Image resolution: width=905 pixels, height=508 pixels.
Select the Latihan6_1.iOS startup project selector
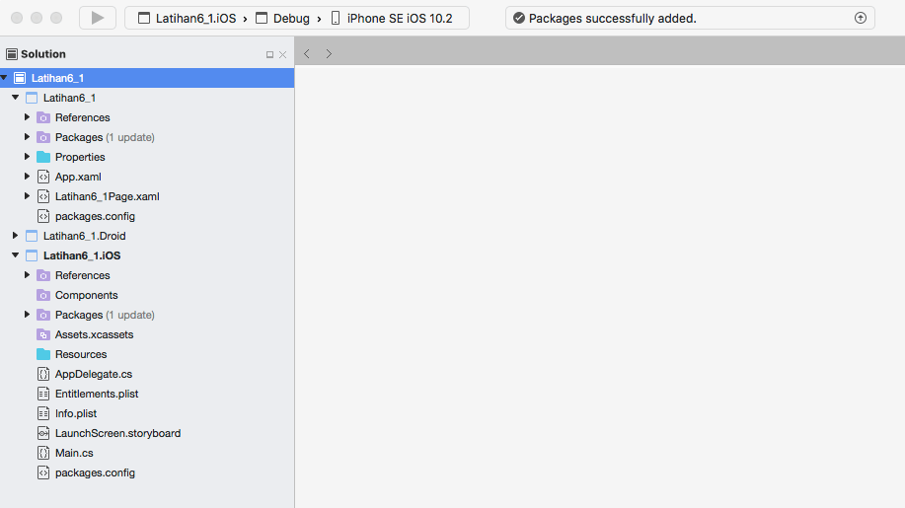click(187, 18)
